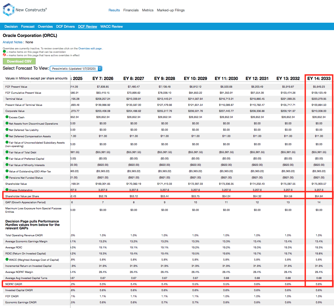334x308 pixels.
Task: Click green dot beside Net Deferred Tax Liability
Action: coord(7,129)
